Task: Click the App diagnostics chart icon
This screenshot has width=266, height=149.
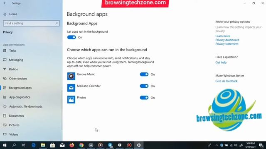Action: 5,97
